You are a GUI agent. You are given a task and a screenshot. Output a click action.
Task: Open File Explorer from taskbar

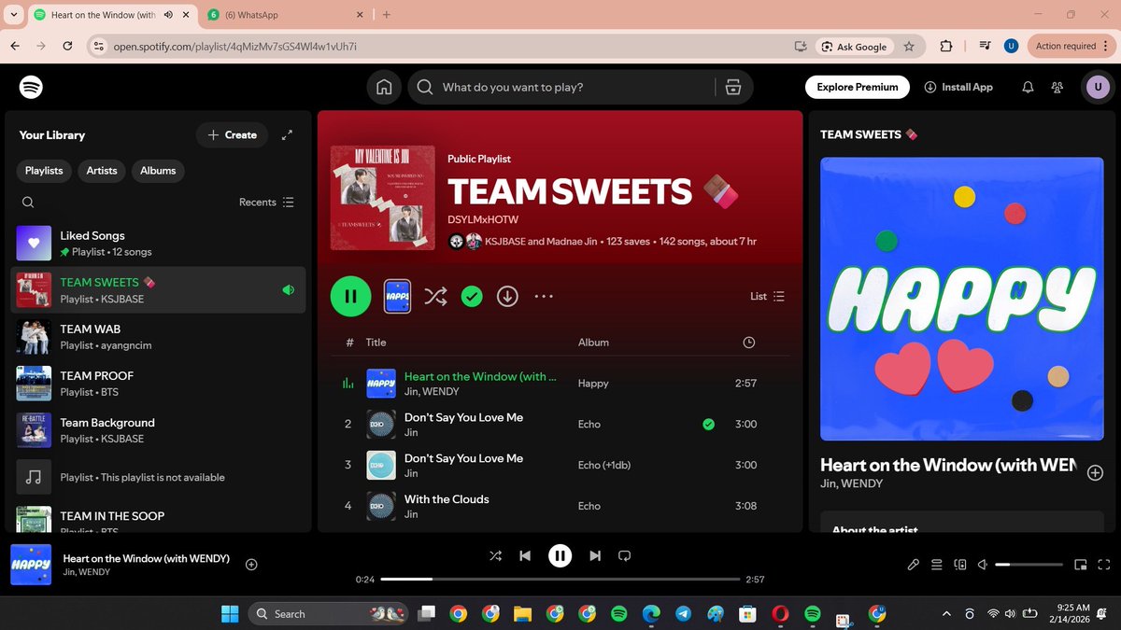(x=522, y=613)
